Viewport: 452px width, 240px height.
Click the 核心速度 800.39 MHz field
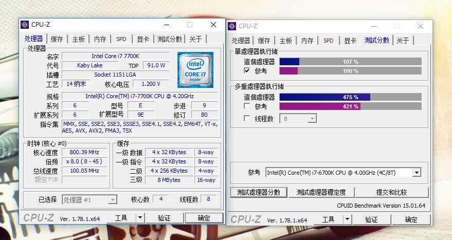pyautogui.click(x=84, y=152)
